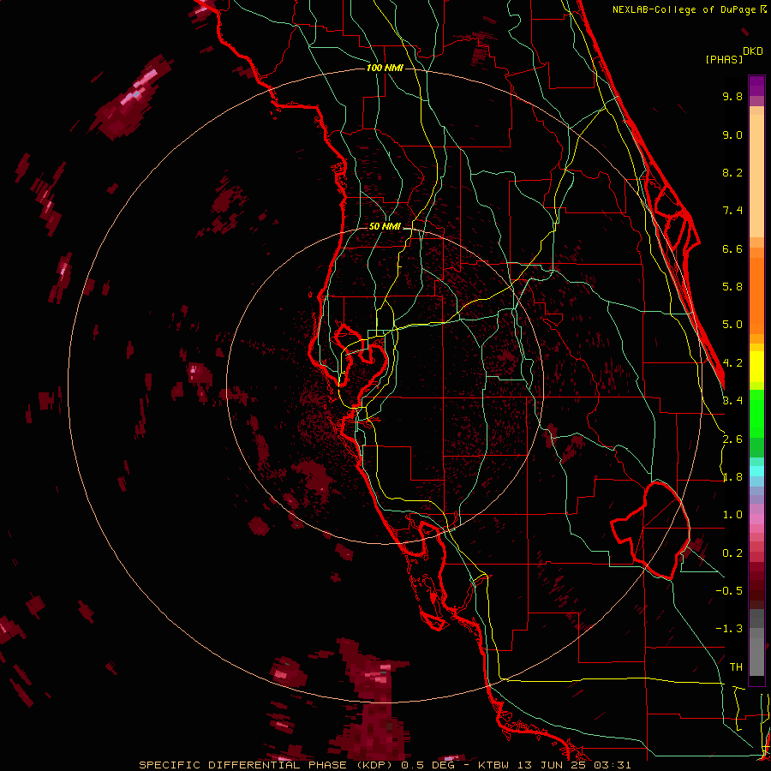This screenshot has height=771, width=771.
Task: Select the 4.2 scale value
Action: pos(732,363)
